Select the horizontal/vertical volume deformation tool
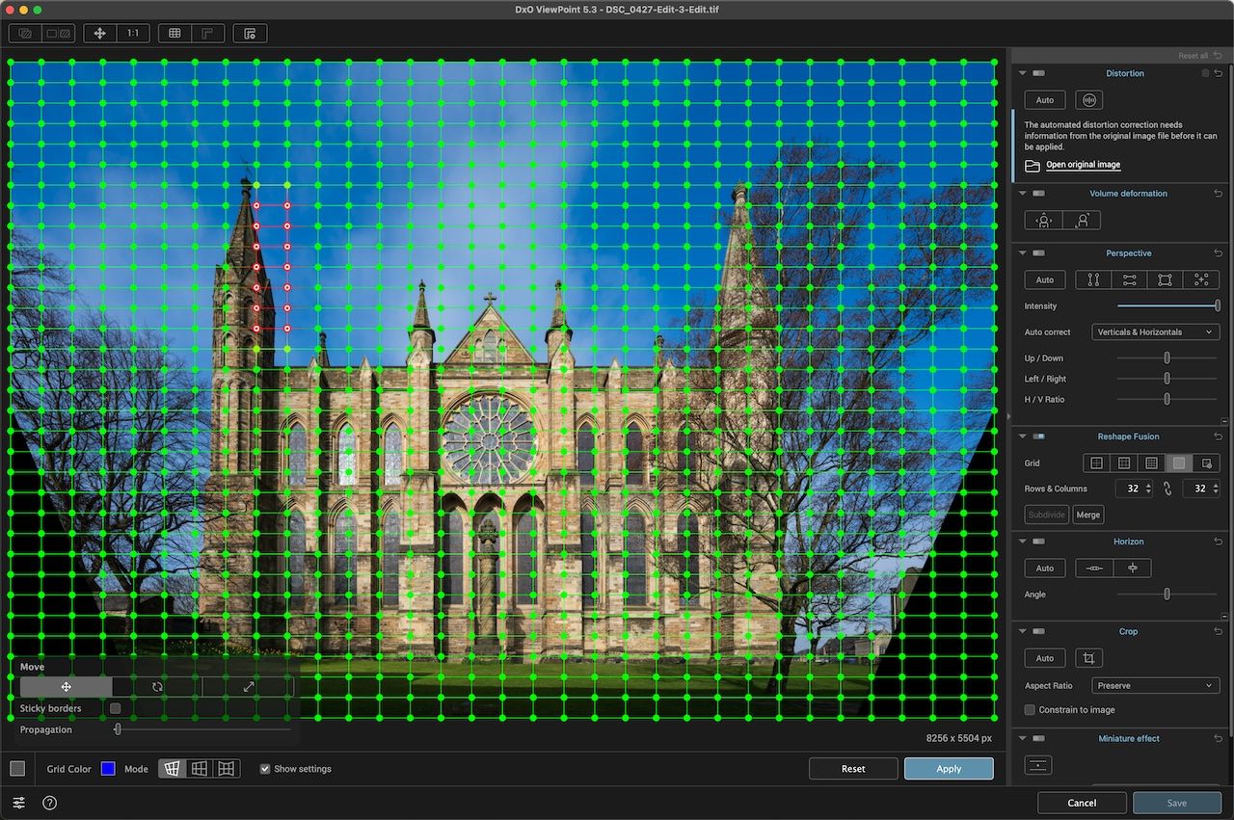 coord(1043,221)
